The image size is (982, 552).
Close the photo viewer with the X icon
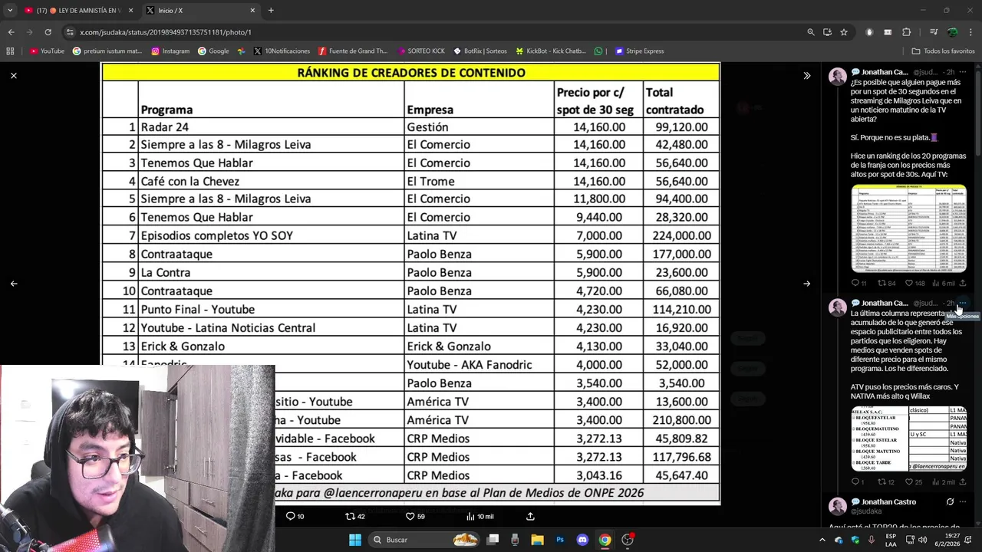pyautogui.click(x=14, y=75)
